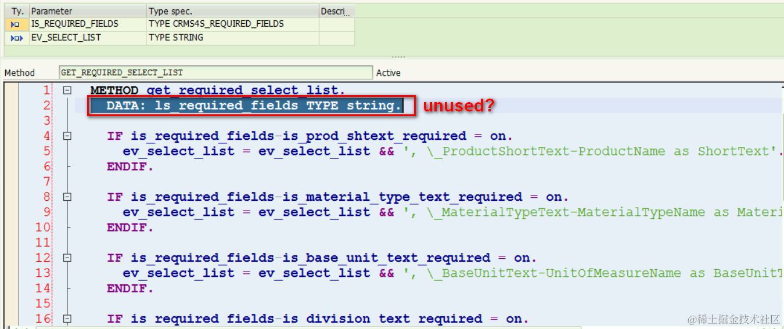Place cursor on METHOD get_required_select_list line
Viewport: 784px width, 329px height.
[x=218, y=91]
